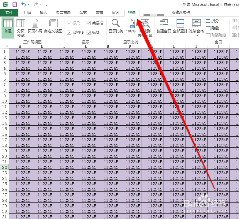Image resolution: width=239 pixels, height=219 pixels.
Task: Click cell D16
Action: pyautogui.click(x=86, y=134)
